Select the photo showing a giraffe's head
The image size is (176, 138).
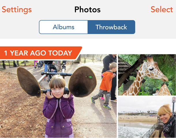(x=147, y=75)
